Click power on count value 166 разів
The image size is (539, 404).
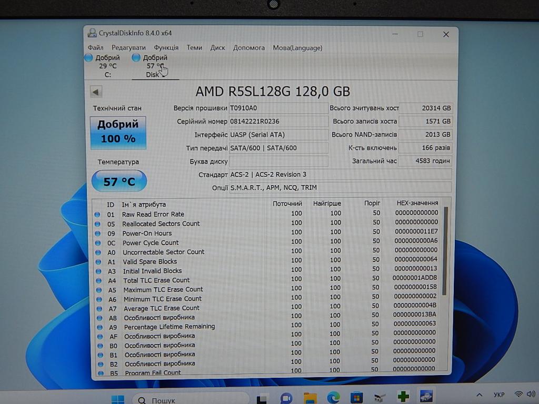[x=425, y=148]
